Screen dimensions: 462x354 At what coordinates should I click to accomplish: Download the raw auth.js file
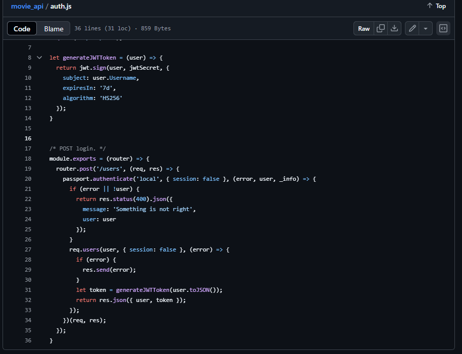tap(394, 28)
